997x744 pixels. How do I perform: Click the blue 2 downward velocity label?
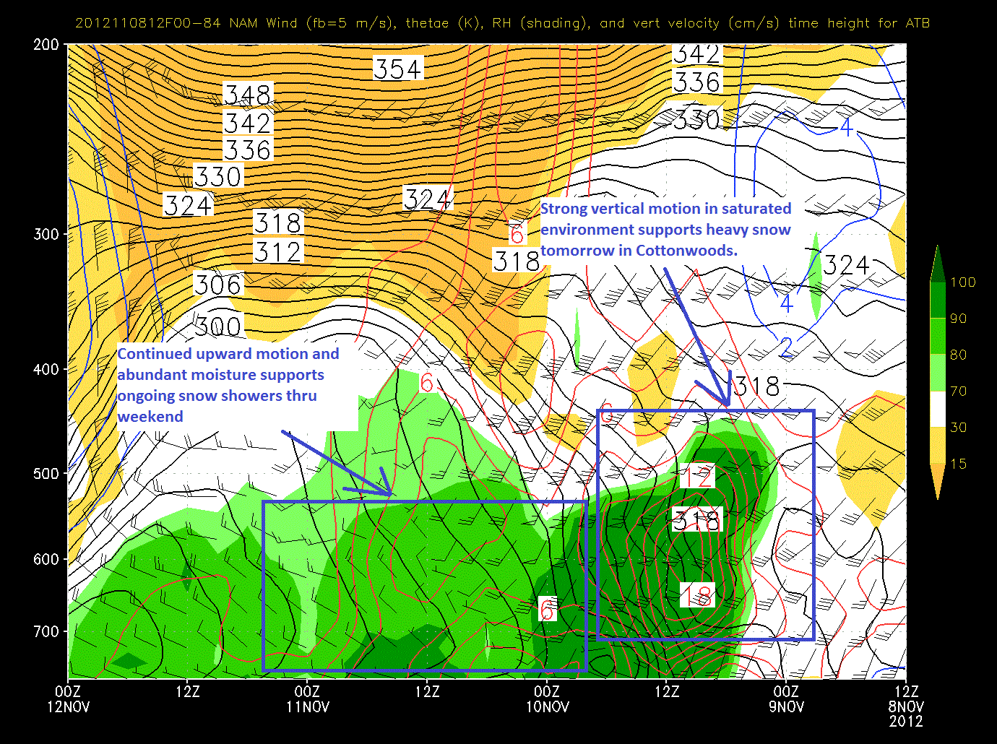tap(786, 347)
